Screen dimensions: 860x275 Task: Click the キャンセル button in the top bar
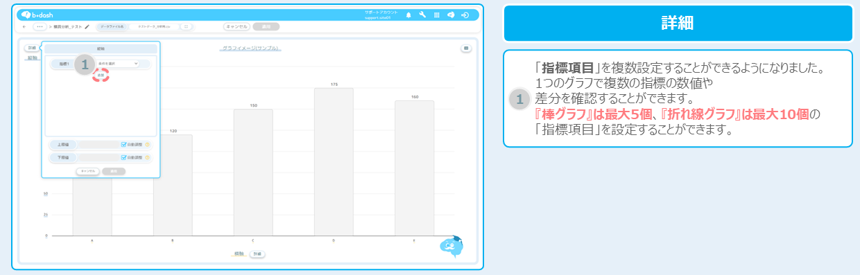[237, 26]
